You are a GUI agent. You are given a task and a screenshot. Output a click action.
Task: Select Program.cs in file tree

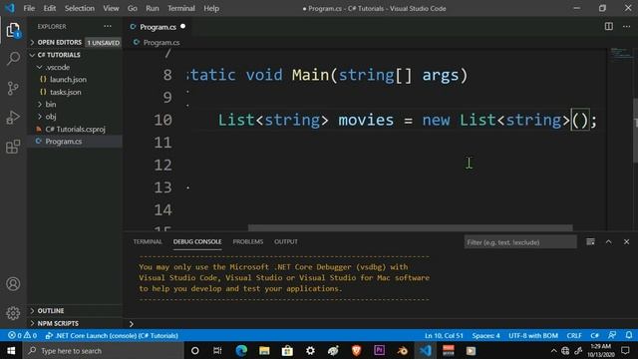click(64, 142)
